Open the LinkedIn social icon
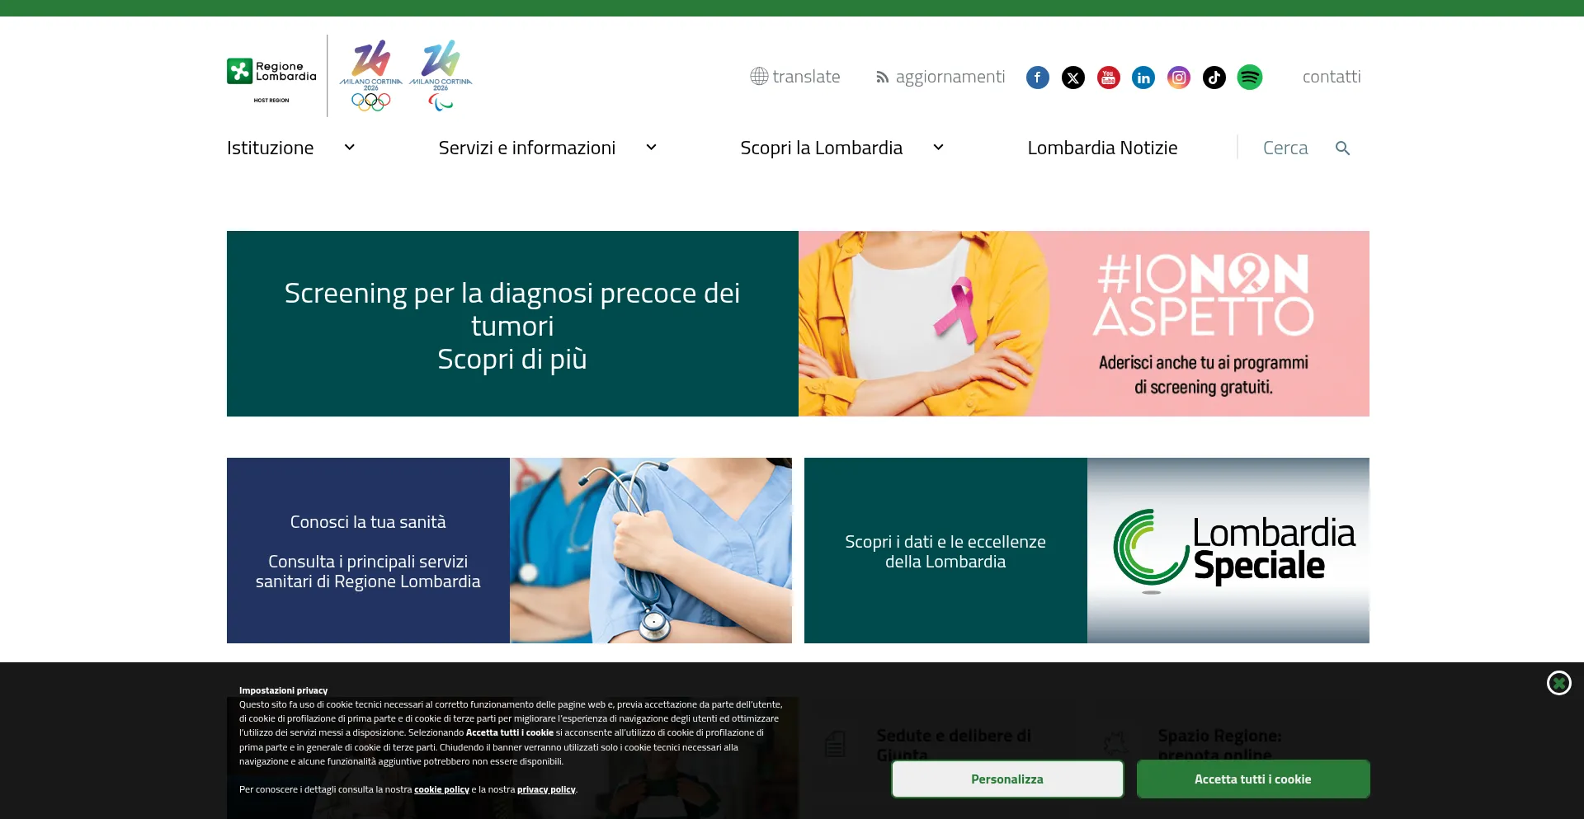The height and width of the screenshot is (819, 1584). pos(1143,78)
